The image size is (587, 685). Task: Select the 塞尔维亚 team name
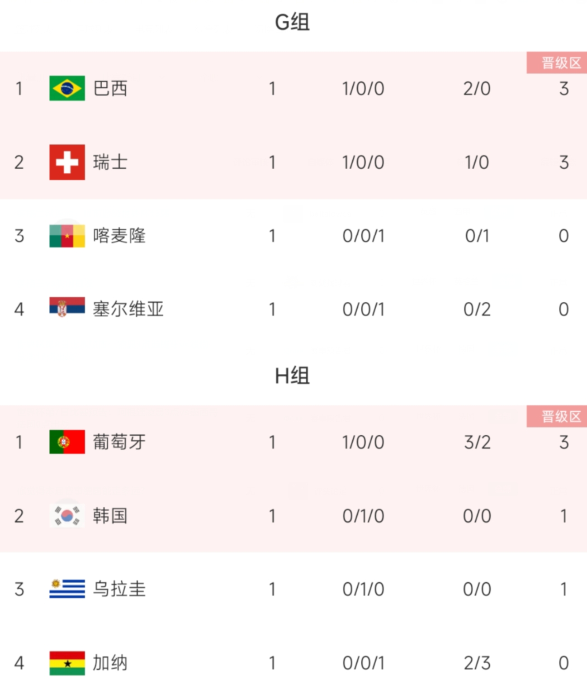pos(128,309)
